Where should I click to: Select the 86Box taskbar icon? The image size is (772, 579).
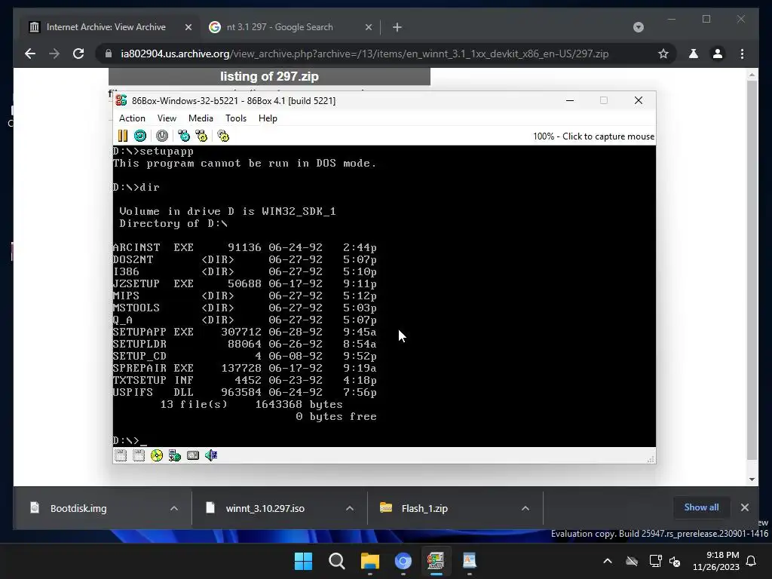click(437, 561)
